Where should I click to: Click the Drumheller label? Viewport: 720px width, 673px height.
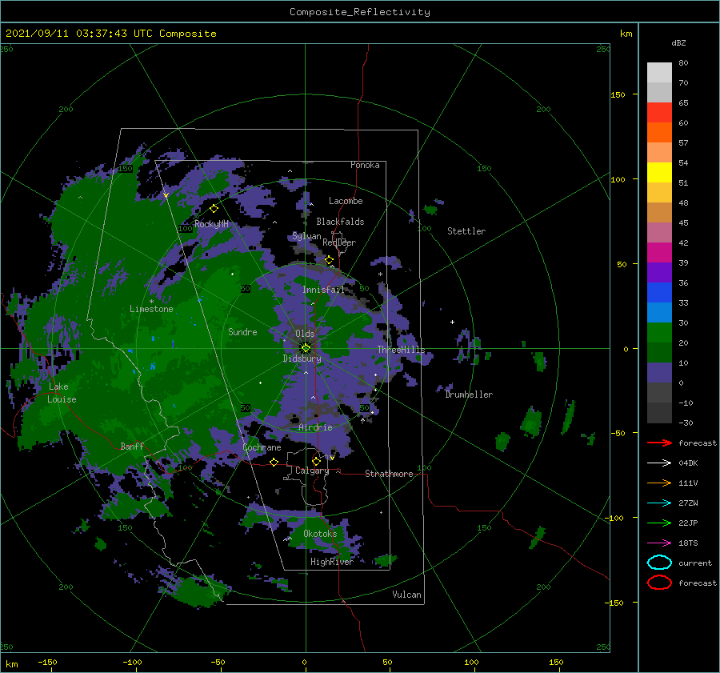point(469,395)
